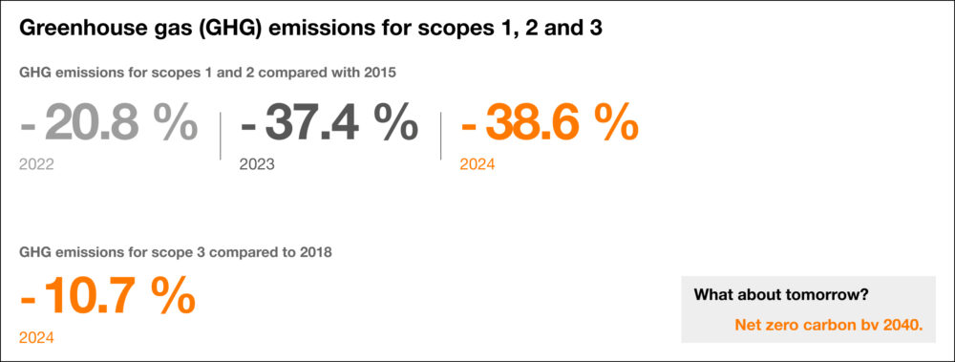Screen dimensions: 955x362
Task: Click the 2022 year label
Action: tap(36, 164)
